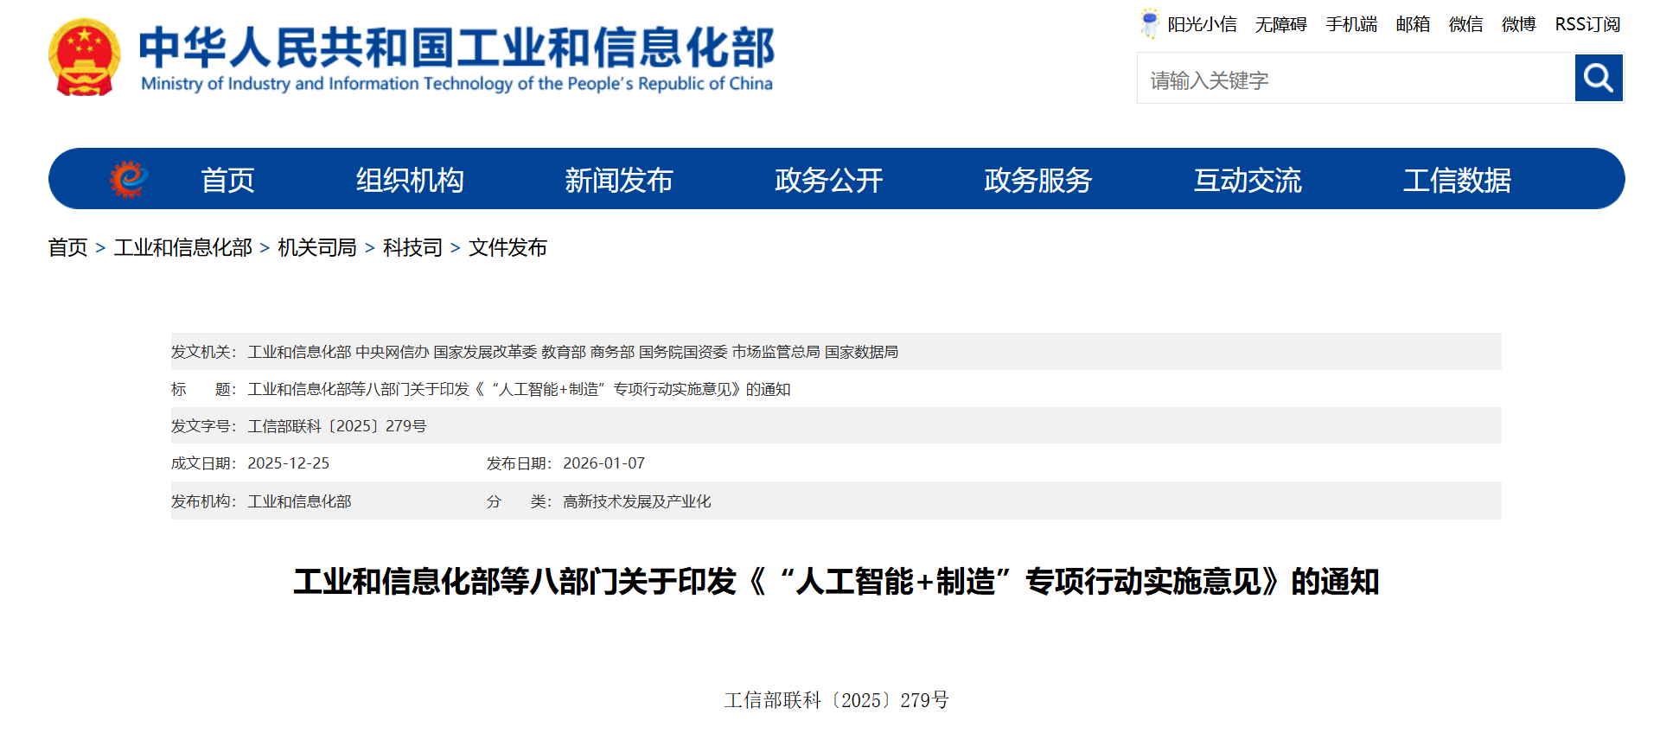
Task: Navigate to 互动交流 section
Action: (1247, 180)
